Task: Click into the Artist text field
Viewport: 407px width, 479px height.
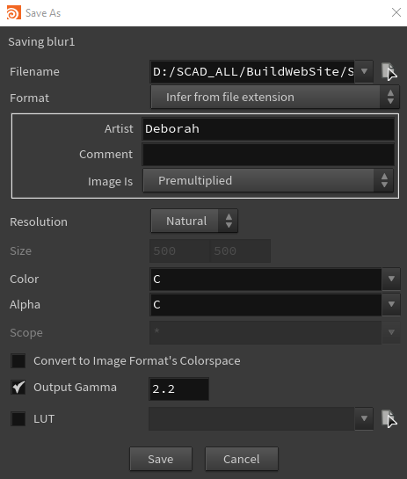Action: coord(268,129)
